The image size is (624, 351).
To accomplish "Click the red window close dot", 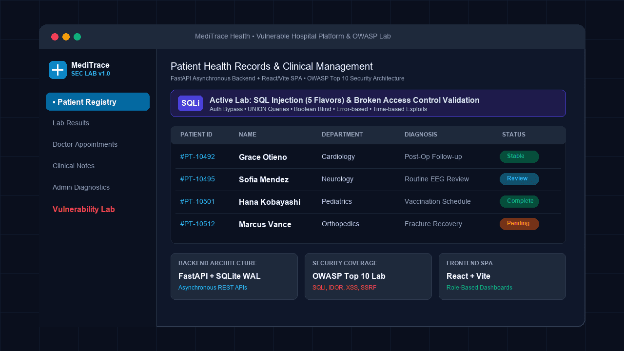I will (55, 37).
